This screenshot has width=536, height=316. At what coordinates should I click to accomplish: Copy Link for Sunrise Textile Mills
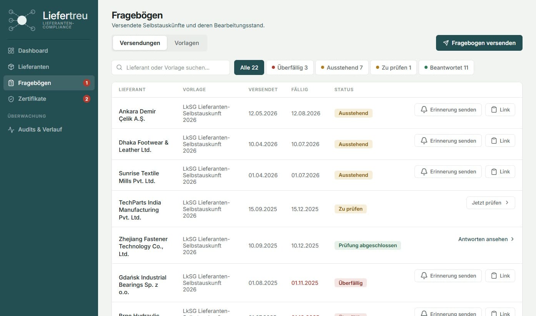click(500, 171)
